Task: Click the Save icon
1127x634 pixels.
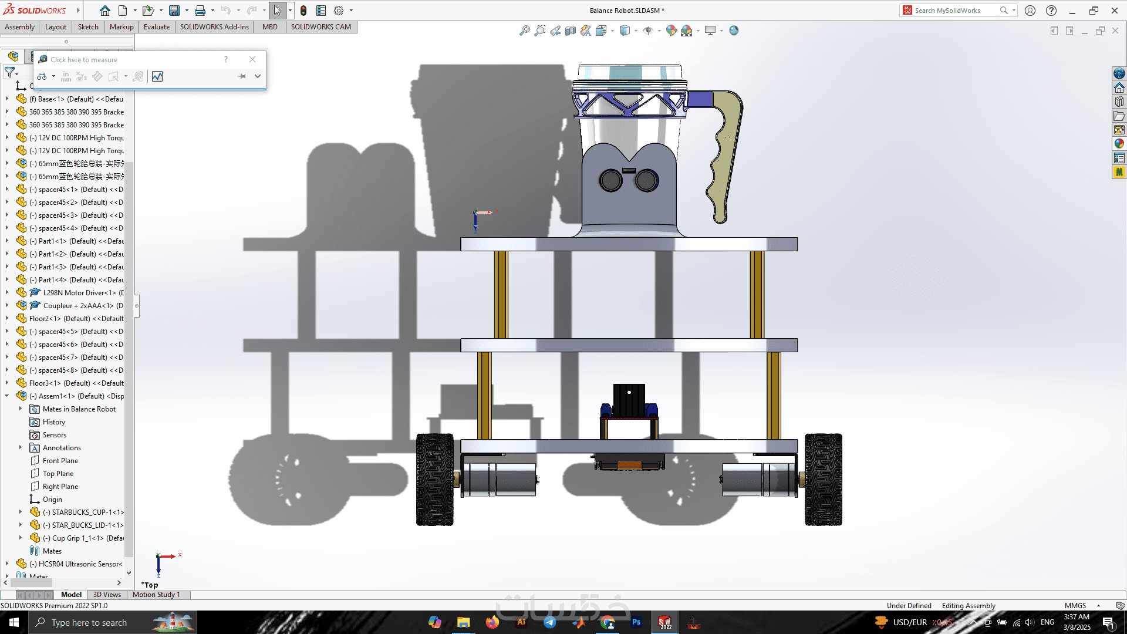Action: [174, 11]
